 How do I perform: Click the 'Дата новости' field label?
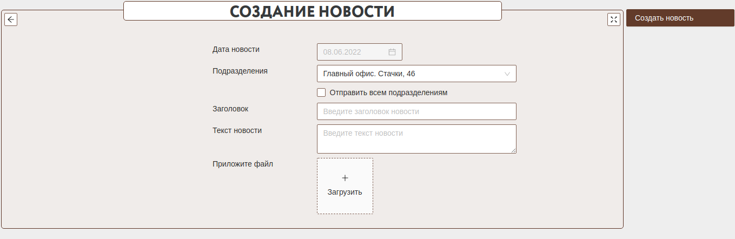click(236, 49)
